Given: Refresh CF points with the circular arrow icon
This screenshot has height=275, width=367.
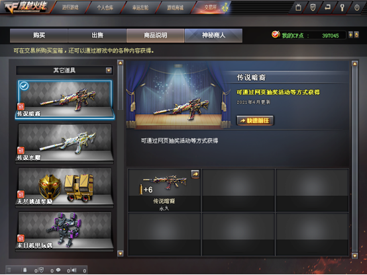Looking at the screenshot, I should [356, 35].
